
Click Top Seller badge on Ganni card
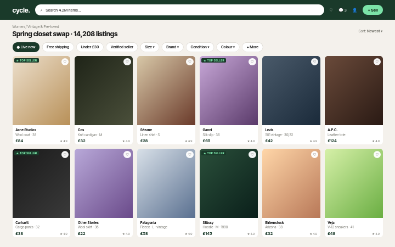point(214,60)
